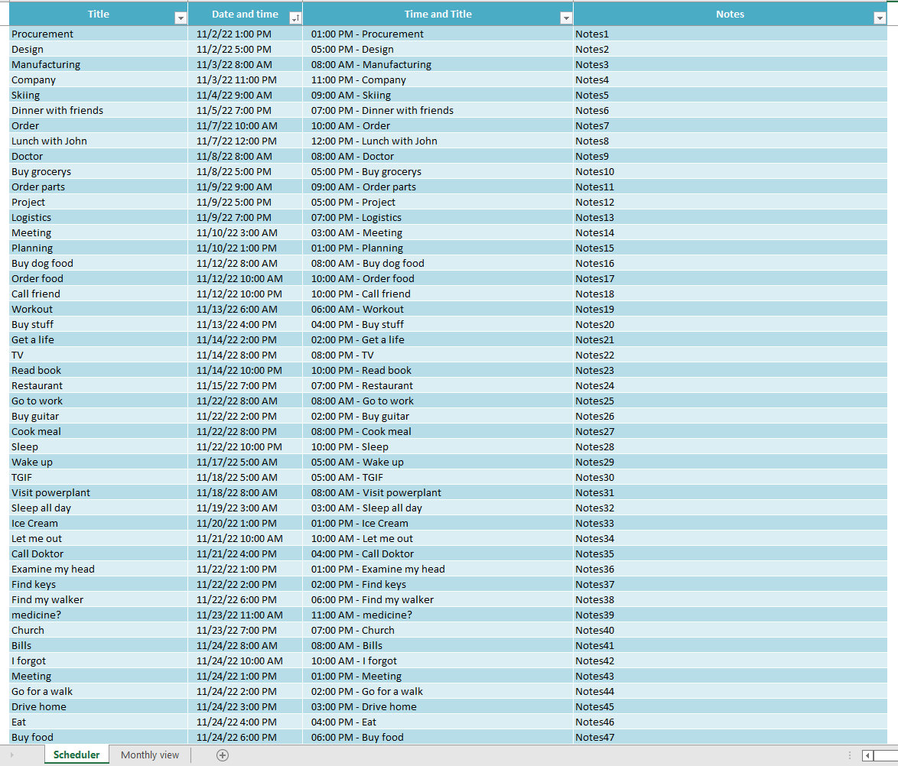
Task: Switch to the Monthly view sheet tab
Action: point(150,755)
